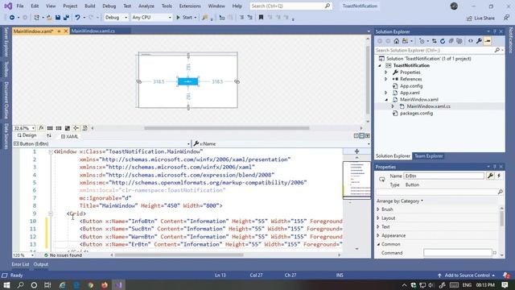Image resolution: width=515 pixels, height=290 pixels.
Task: Open Properties wrench icon in Solution Explorer toolbar
Action: 480,41
